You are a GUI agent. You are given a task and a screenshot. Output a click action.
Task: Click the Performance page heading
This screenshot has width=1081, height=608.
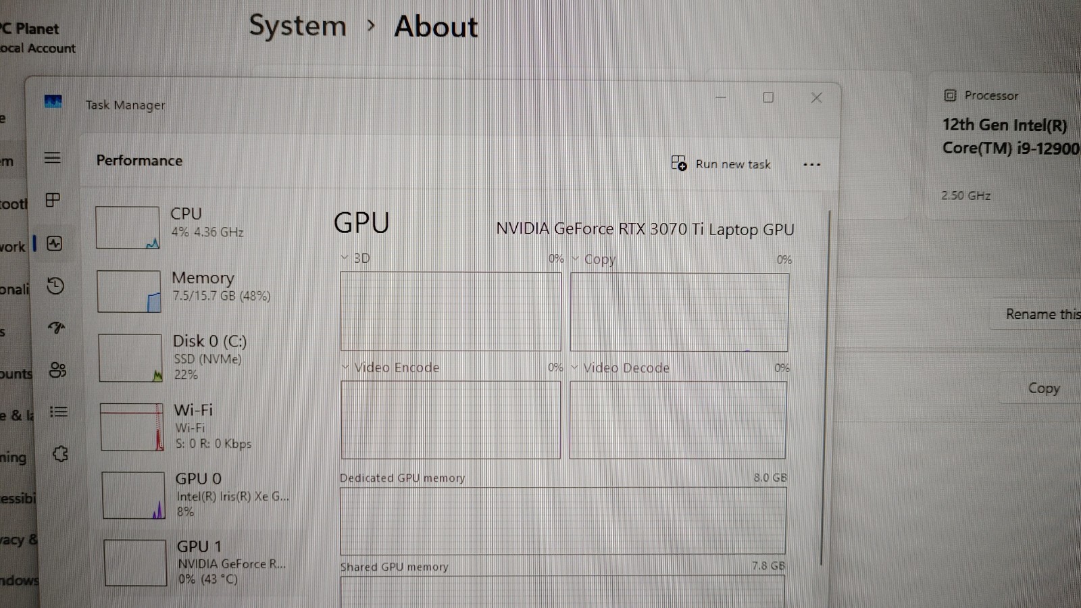click(139, 160)
